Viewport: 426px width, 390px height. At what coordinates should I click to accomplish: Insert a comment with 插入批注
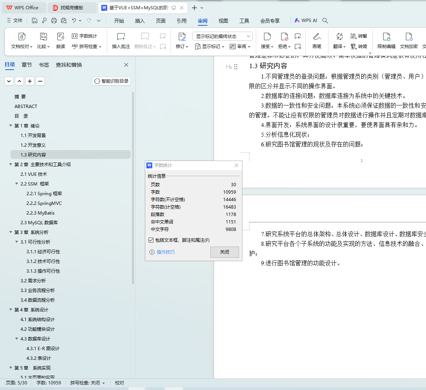121,41
